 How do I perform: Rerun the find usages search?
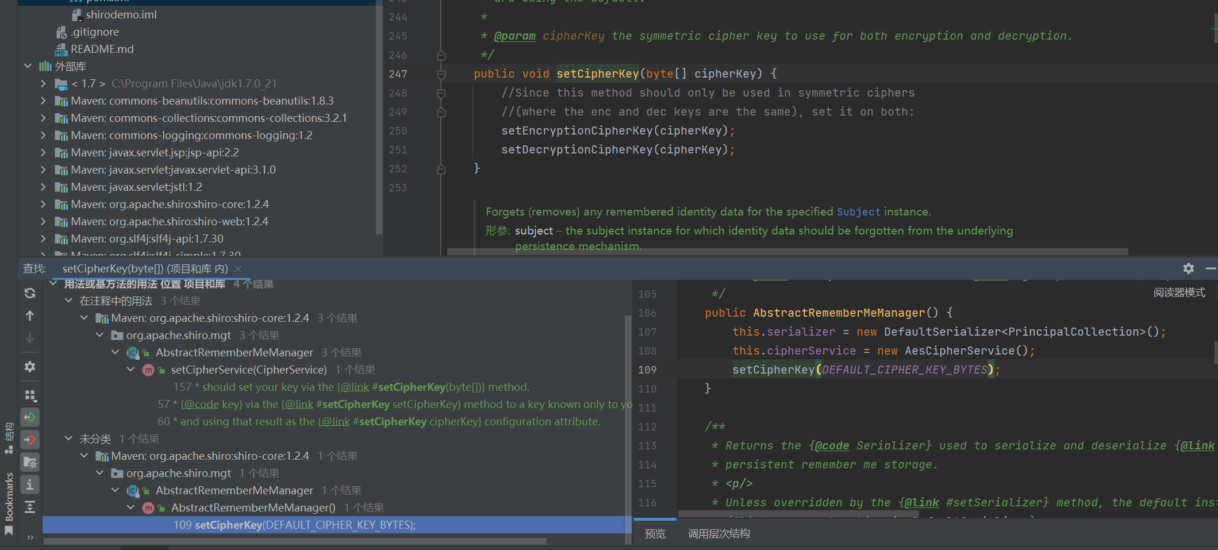click(30, 293)
